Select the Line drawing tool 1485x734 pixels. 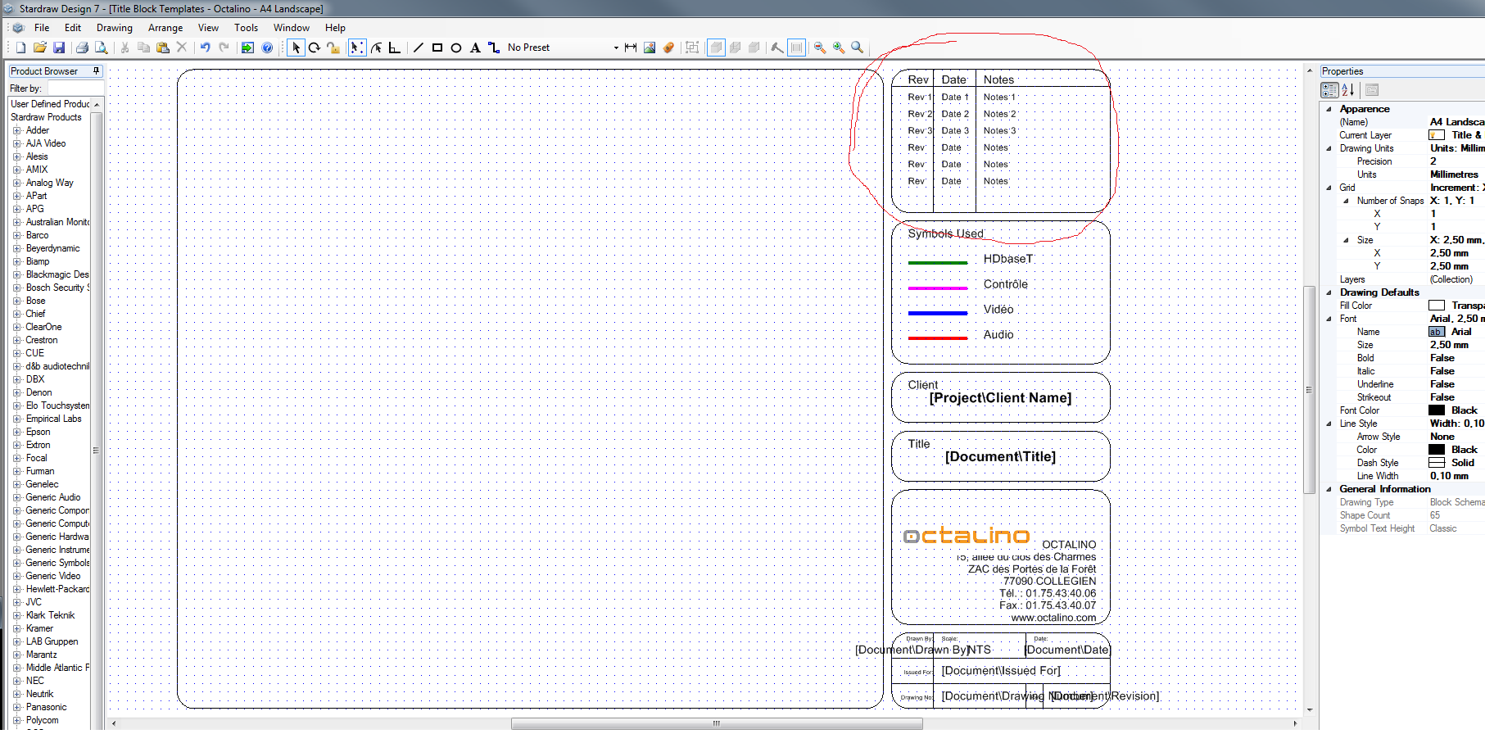point(419,48)
